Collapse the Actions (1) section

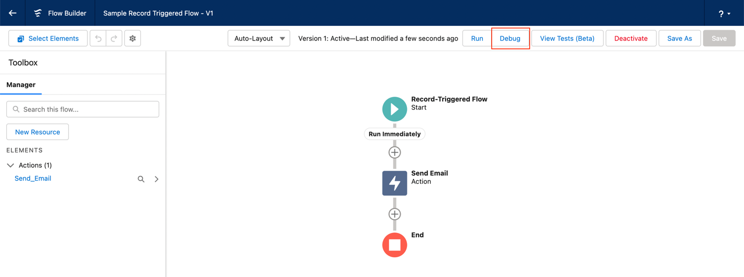(10, 165)
